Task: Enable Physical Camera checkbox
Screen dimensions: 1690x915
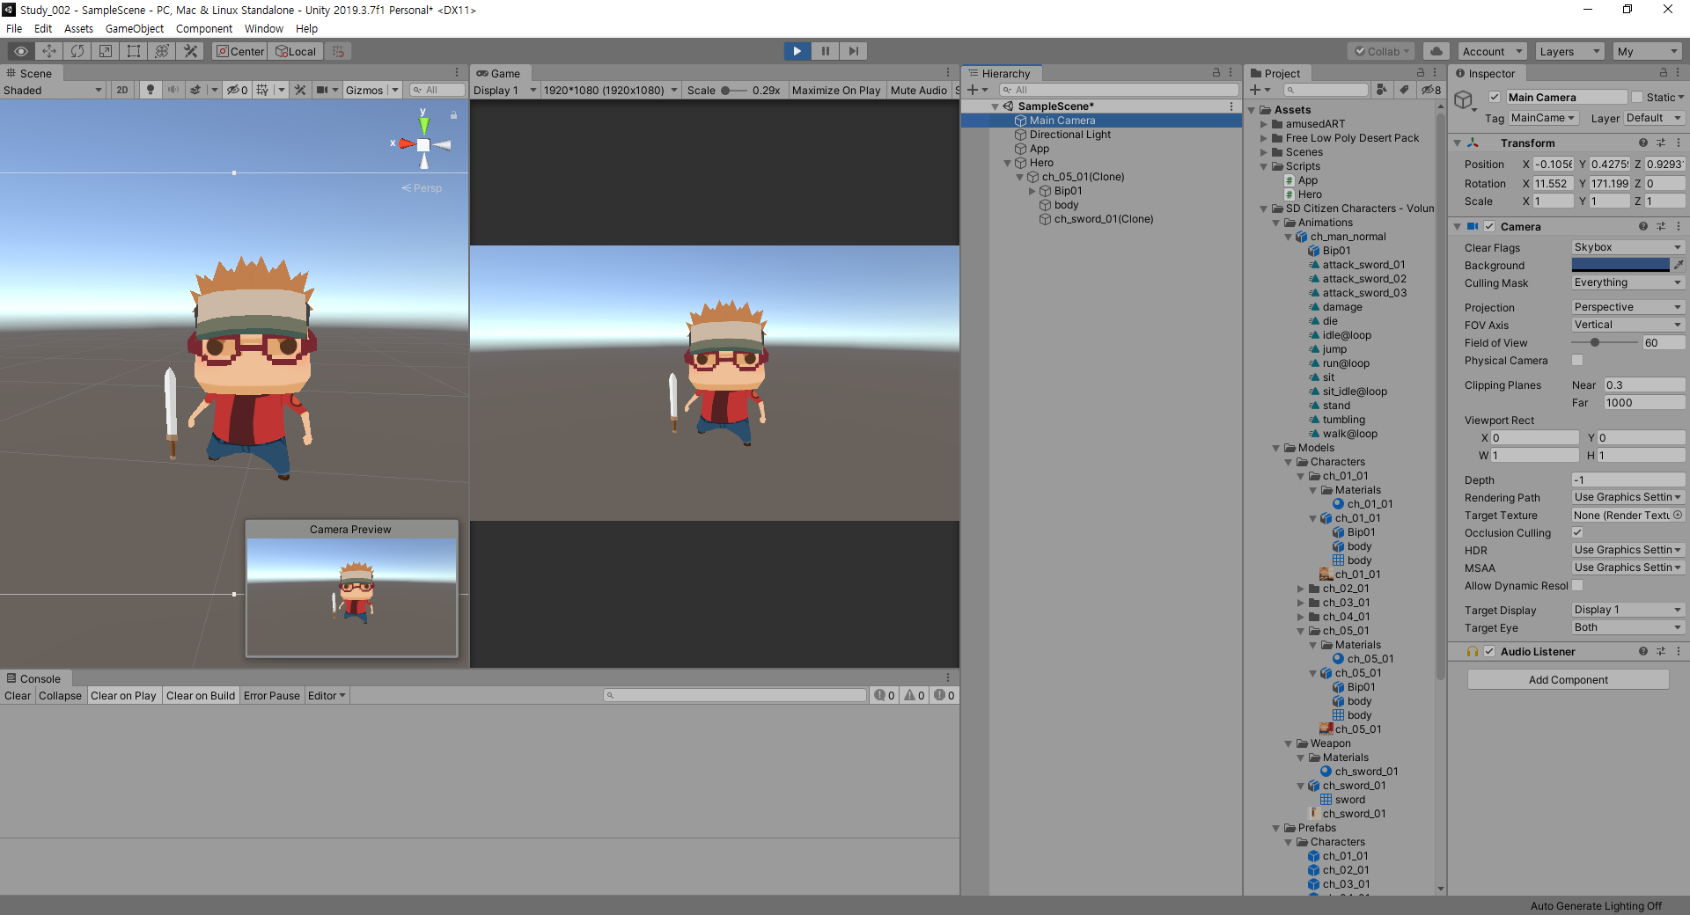Action: (x=1577, y=360)
